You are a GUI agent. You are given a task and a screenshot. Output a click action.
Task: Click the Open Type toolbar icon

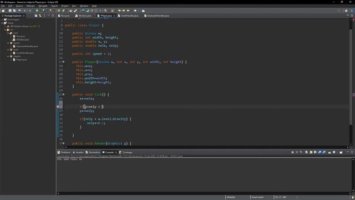[70, 11]
